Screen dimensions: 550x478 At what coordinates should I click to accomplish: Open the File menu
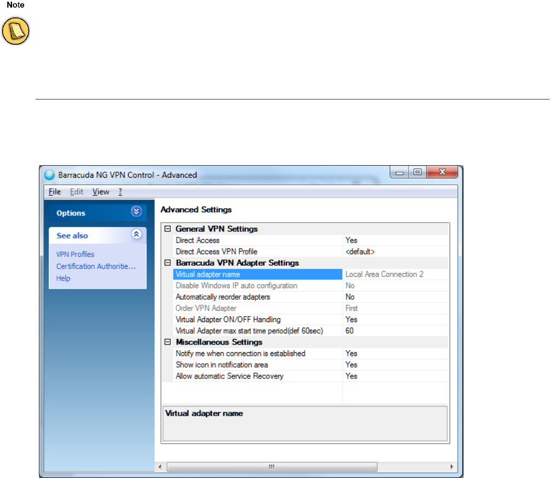[55, 191]
